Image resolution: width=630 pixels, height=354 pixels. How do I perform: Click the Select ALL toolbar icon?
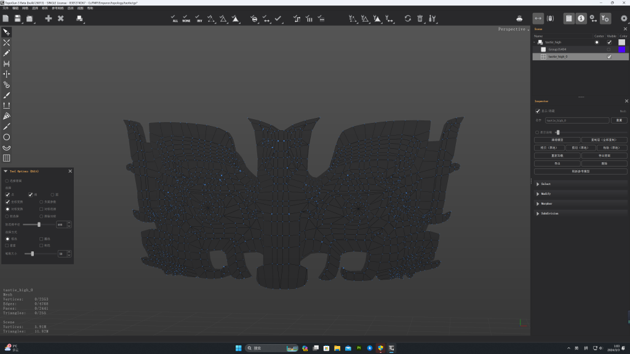coord(175,19)
